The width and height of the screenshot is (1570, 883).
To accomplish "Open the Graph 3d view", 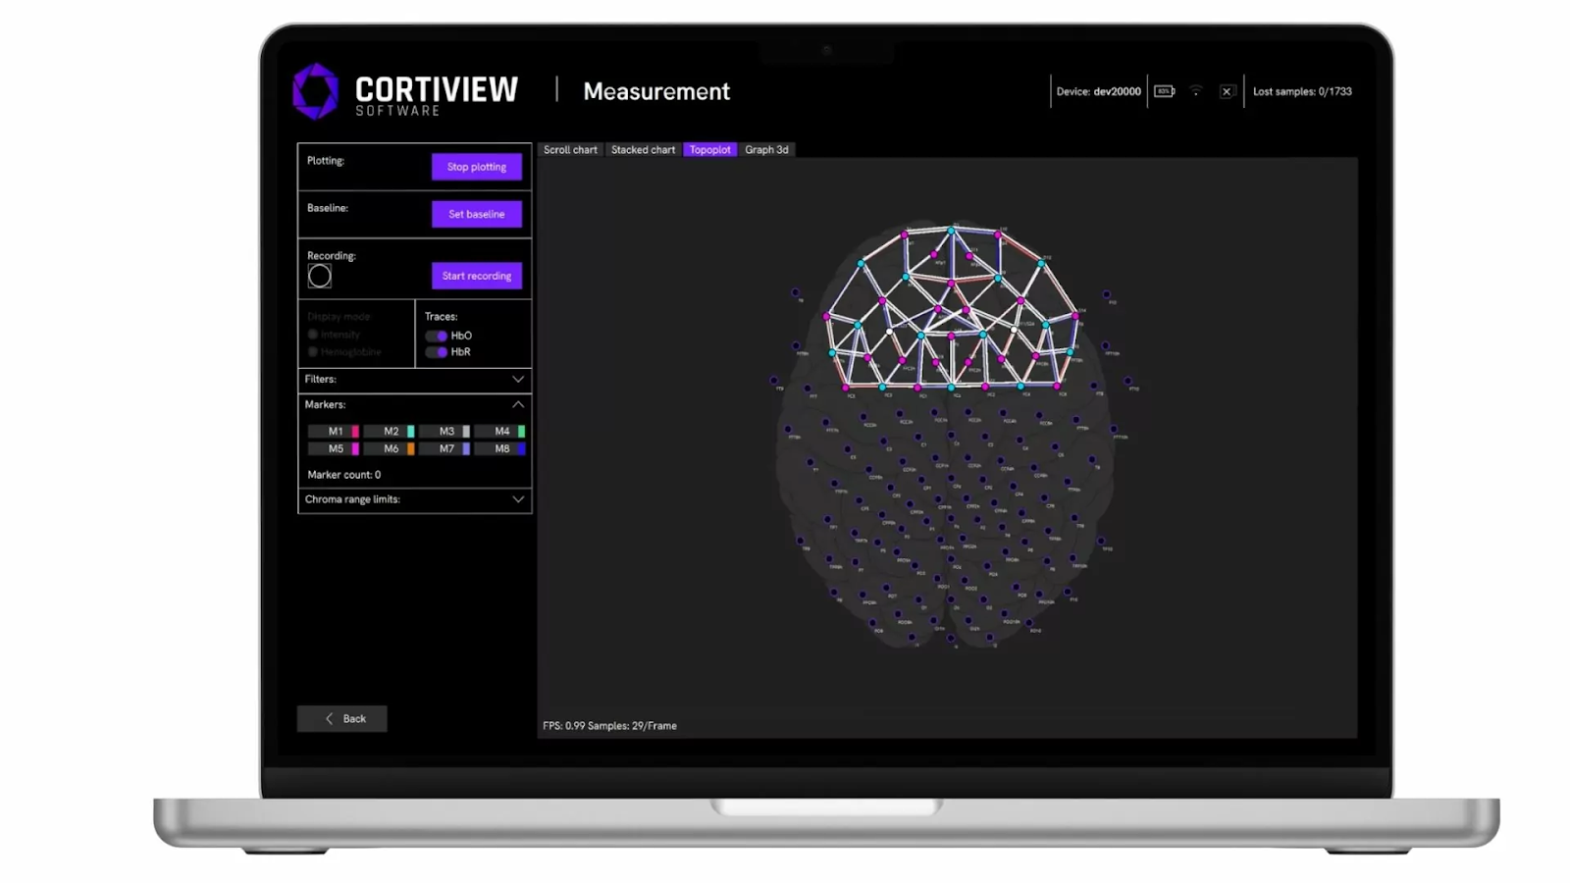I will [x=767, y=149].
